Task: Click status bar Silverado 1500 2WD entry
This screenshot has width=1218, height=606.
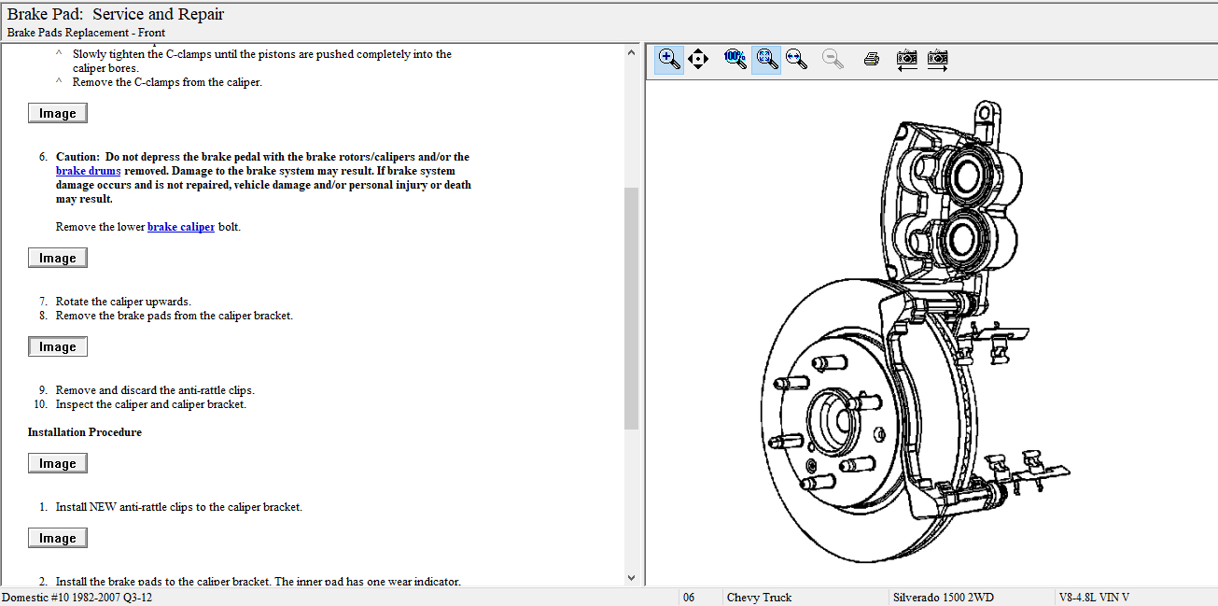Action: pyautogui.click(x=943, y=598)
